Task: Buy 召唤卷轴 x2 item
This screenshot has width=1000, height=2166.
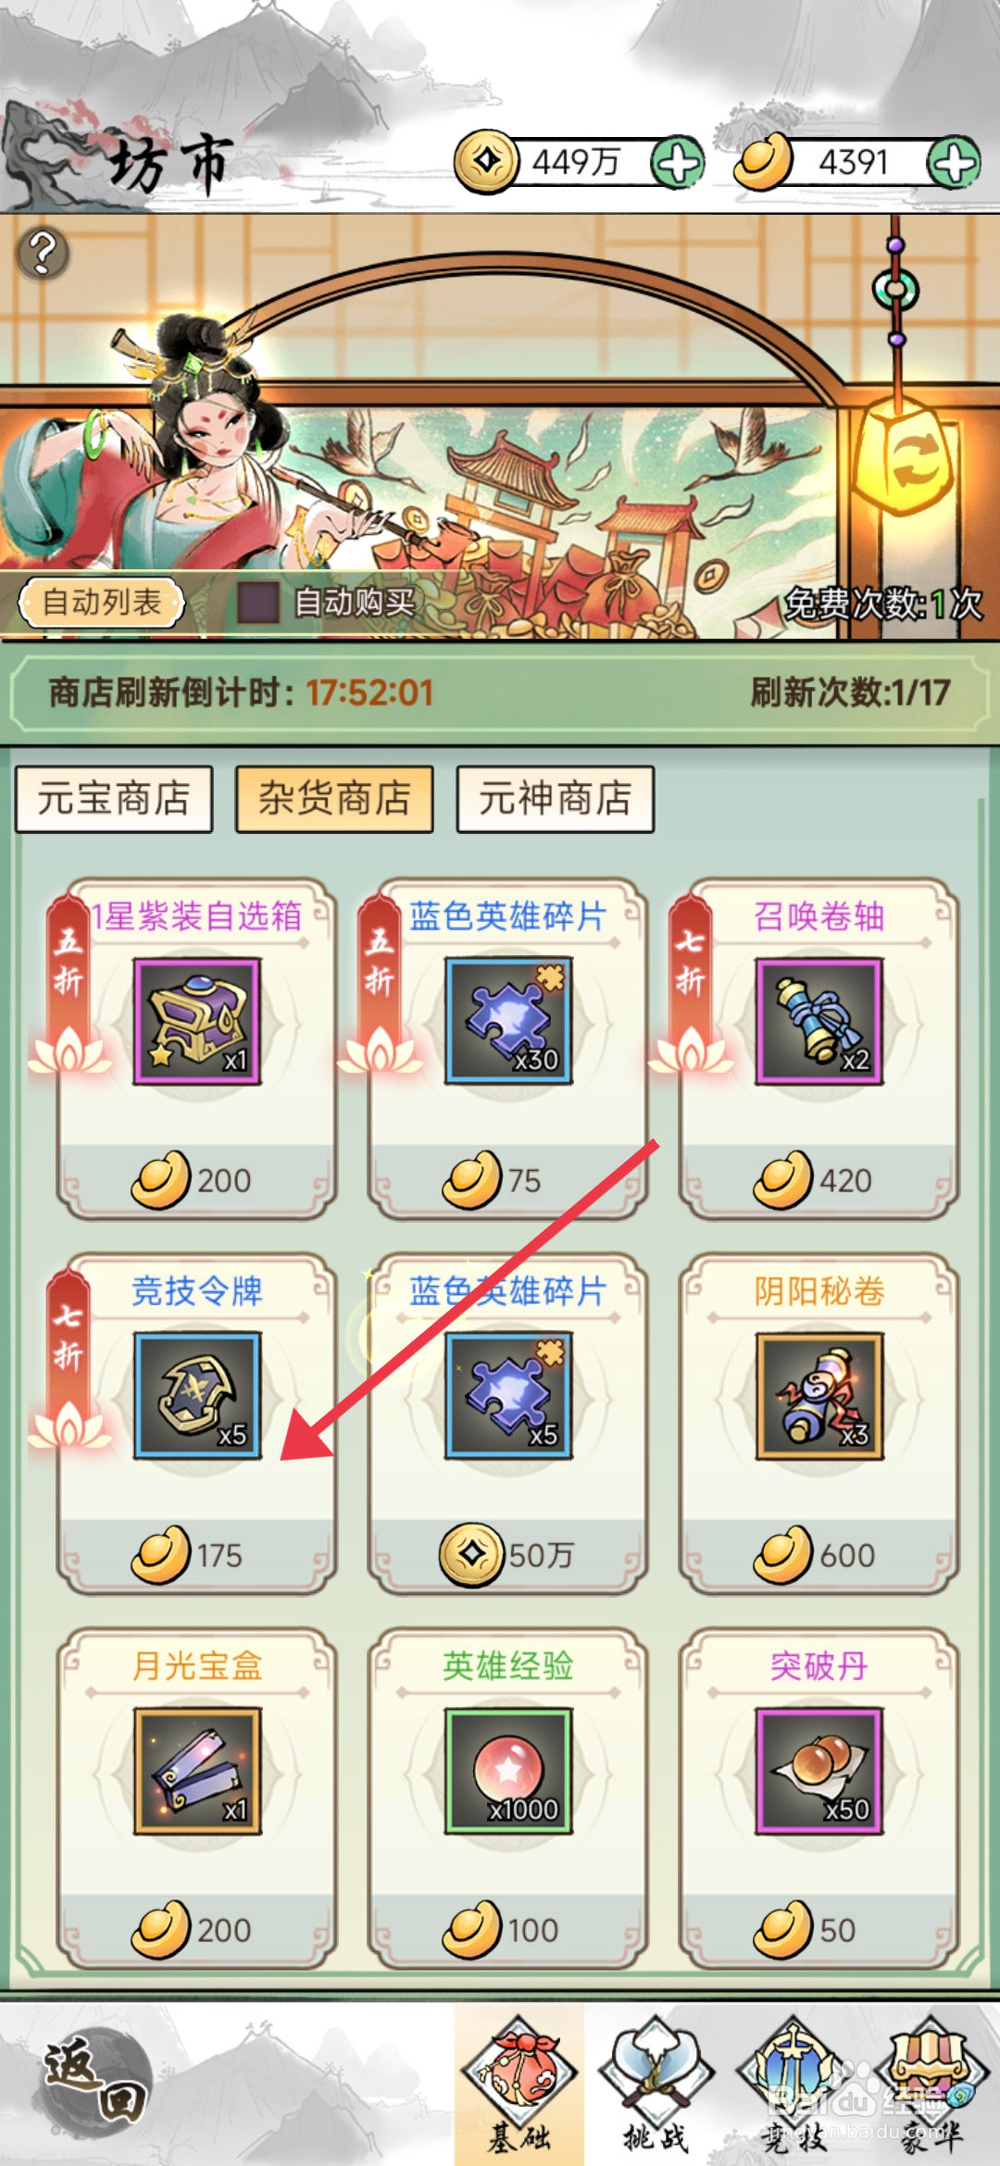Action: (819, 1048)
